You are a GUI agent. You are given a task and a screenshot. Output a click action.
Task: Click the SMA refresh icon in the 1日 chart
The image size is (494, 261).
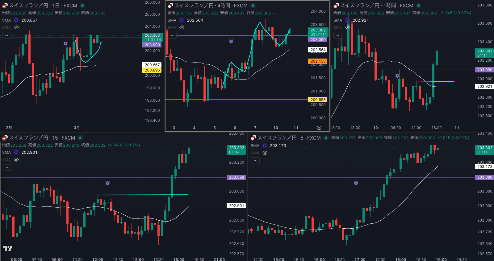point(16,20)
